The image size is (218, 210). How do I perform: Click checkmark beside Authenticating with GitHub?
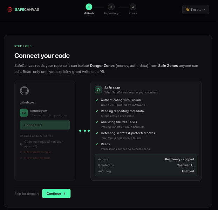(97, 100)
